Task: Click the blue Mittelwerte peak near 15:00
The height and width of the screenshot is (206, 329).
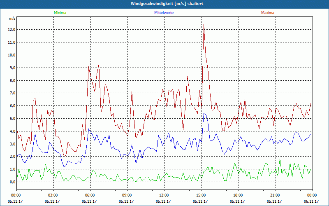Action: point(204,114)
